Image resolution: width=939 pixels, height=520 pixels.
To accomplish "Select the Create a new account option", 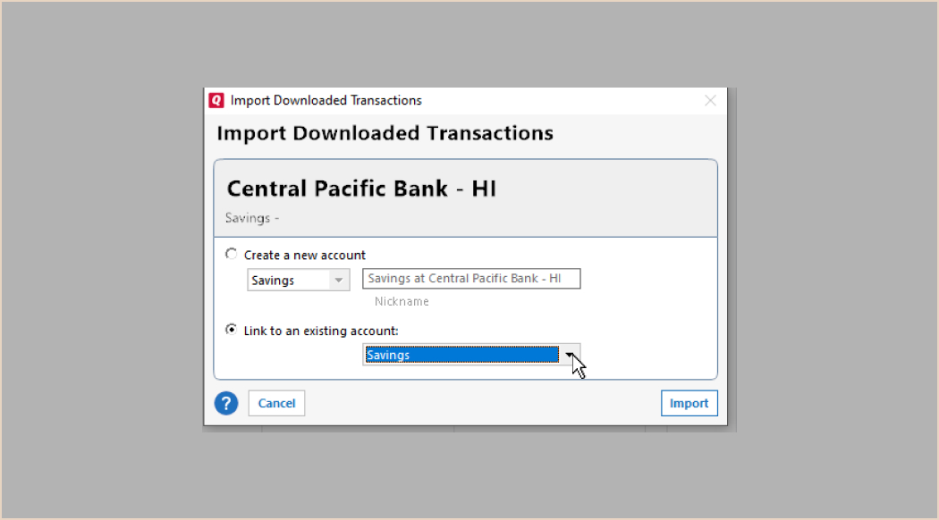I will [x=231, y=255].
